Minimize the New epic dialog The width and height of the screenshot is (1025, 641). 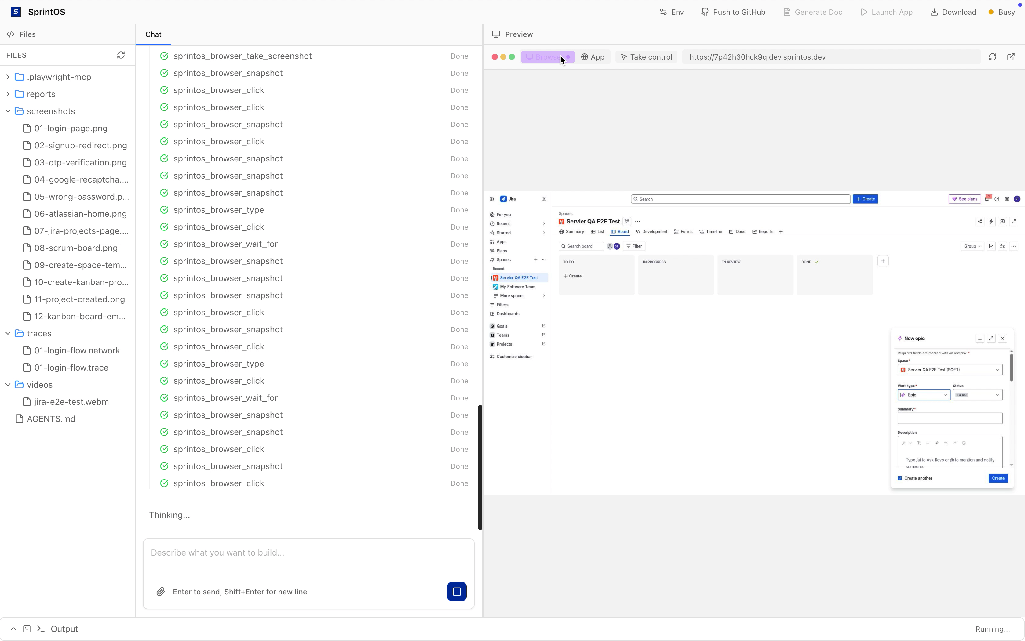[x=979, y=338]
